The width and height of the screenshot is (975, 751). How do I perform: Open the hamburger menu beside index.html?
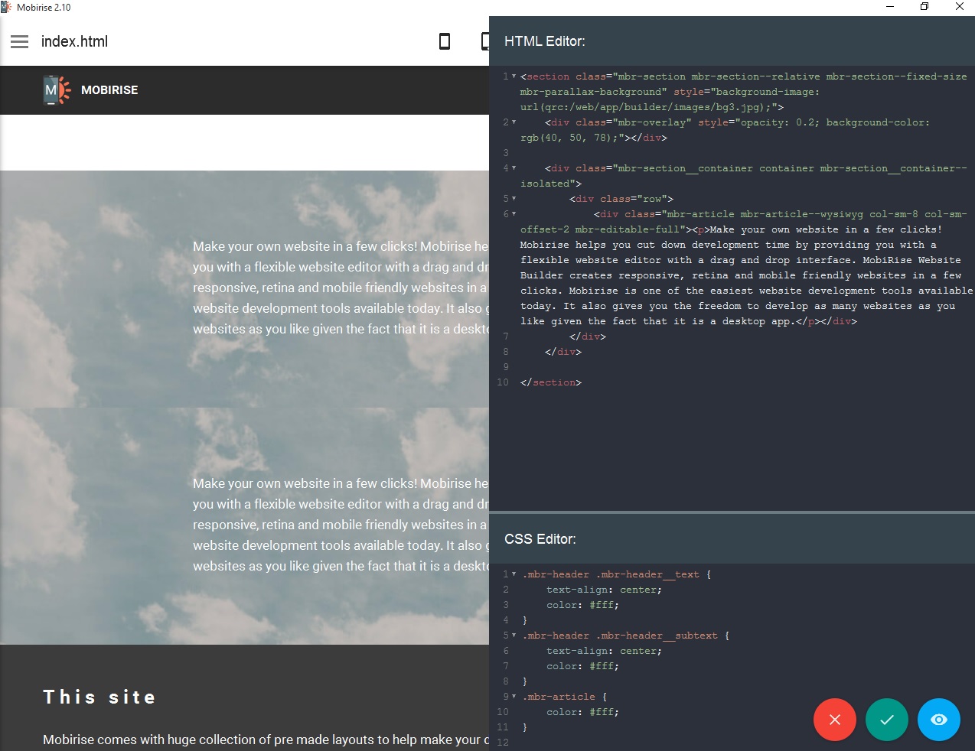19,41
